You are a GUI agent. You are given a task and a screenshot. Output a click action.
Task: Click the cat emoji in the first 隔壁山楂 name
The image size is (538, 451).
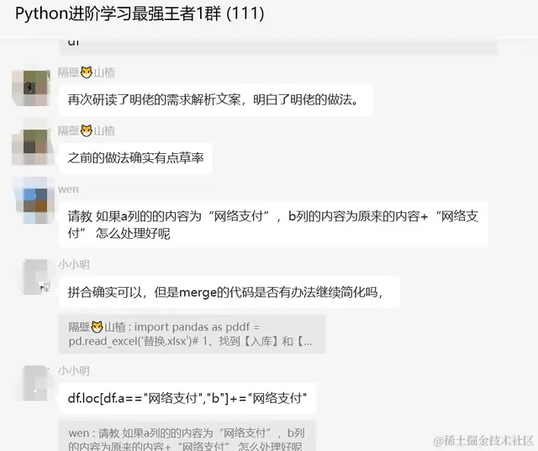pos(87,72)
